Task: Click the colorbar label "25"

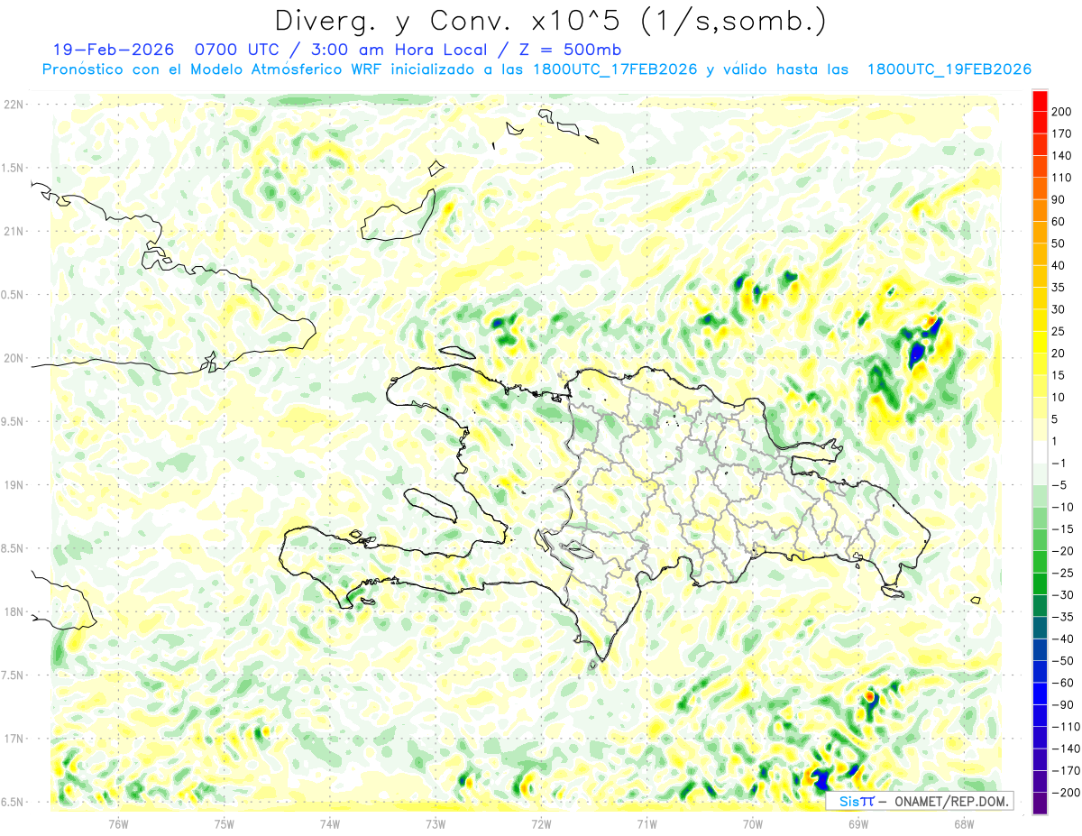Action: [1058, 332]
